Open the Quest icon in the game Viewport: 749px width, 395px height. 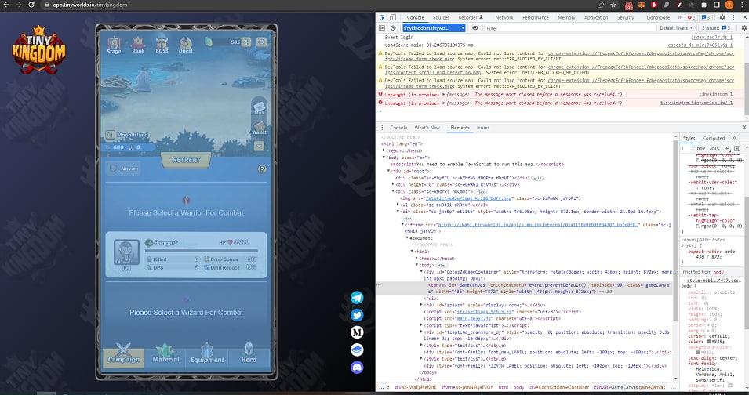pos(186,45)
